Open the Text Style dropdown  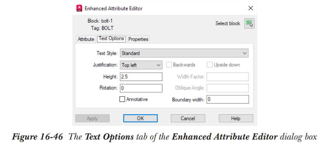[x=184, y=53]
